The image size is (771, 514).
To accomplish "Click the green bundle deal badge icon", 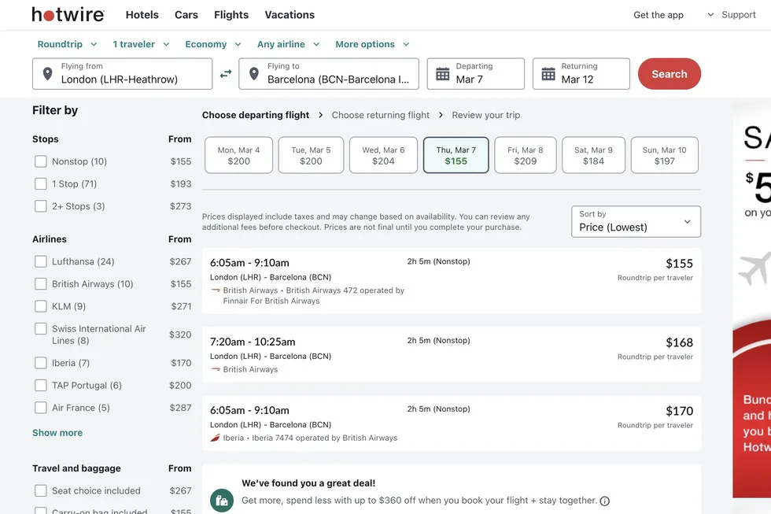I will (222, 501).
